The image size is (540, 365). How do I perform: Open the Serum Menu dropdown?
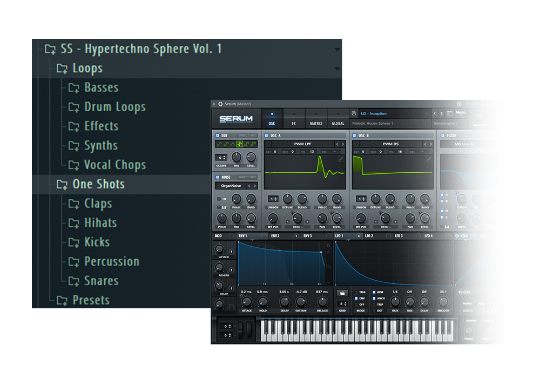(x=460, y=113)
